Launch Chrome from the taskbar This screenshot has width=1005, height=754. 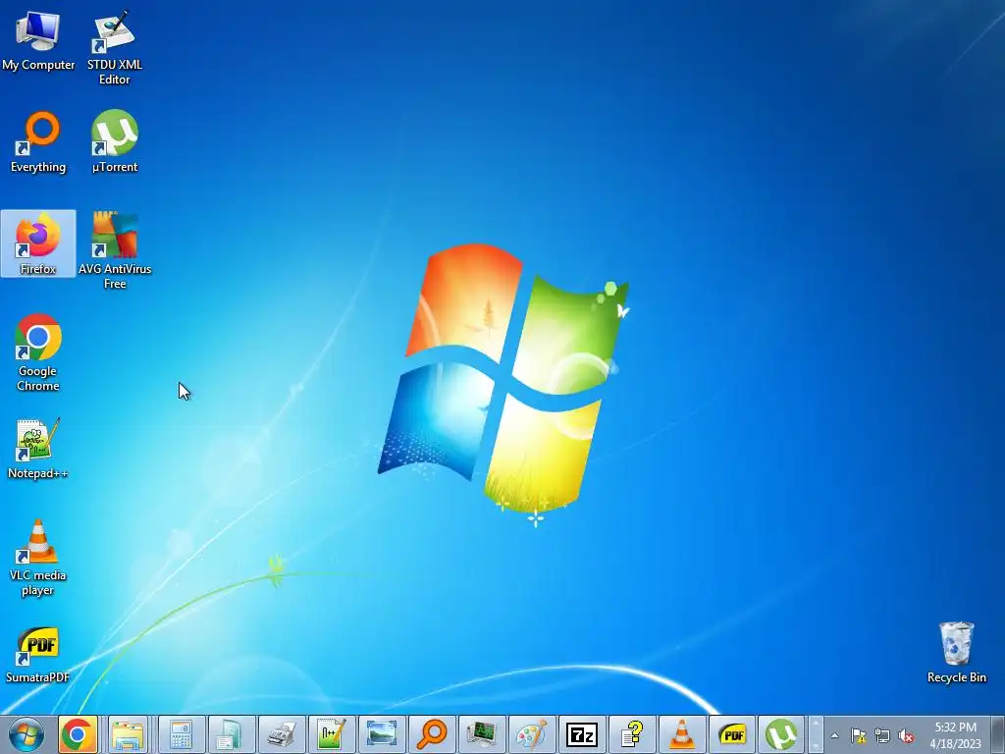point(78,734)
